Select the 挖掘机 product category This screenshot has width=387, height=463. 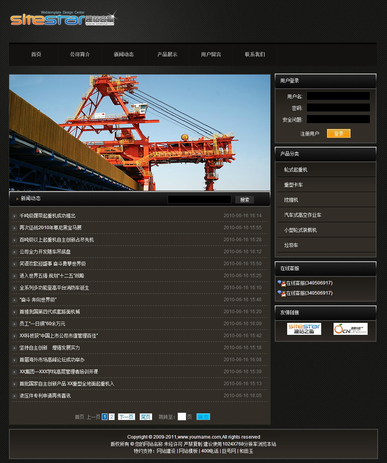coord(291,200)
